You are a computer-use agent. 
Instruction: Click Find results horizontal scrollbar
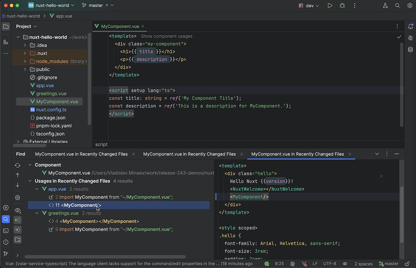(105, 257)
